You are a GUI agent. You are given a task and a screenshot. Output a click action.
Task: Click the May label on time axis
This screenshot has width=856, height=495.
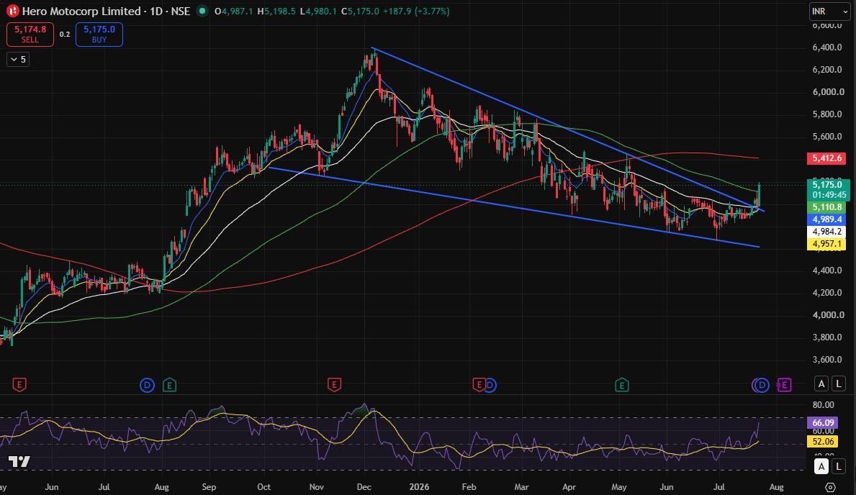[618, 487]
